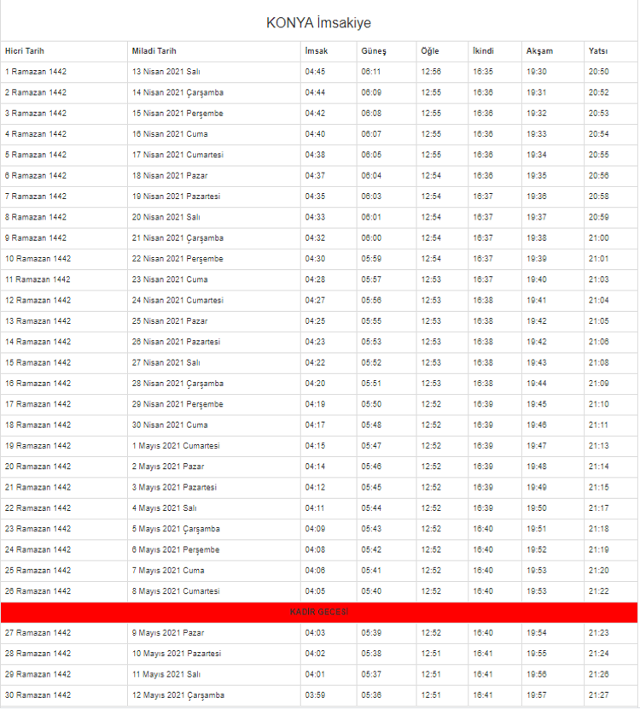Select the "Hicri Tarih" column header
The image size is (640, 710).
click(x=24, y=51)
